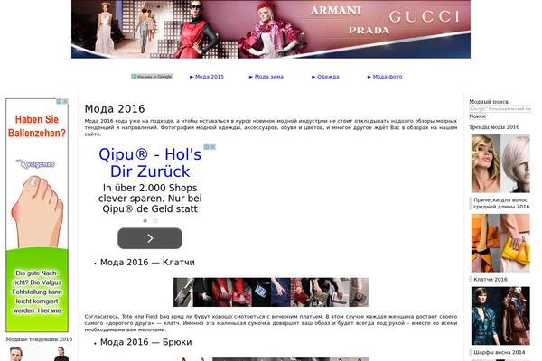The width and height of the screenshot is (542, 361).
Task: Open the Одежда link
Action: pyautogui.click(x=325, y=77)
